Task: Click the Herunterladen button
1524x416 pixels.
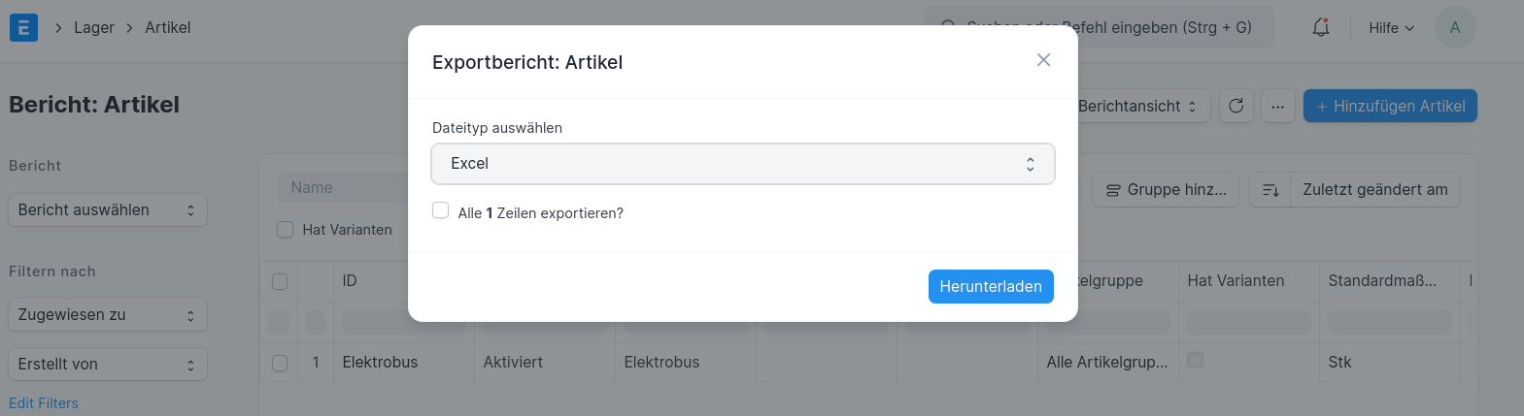Action: (991, 286)
